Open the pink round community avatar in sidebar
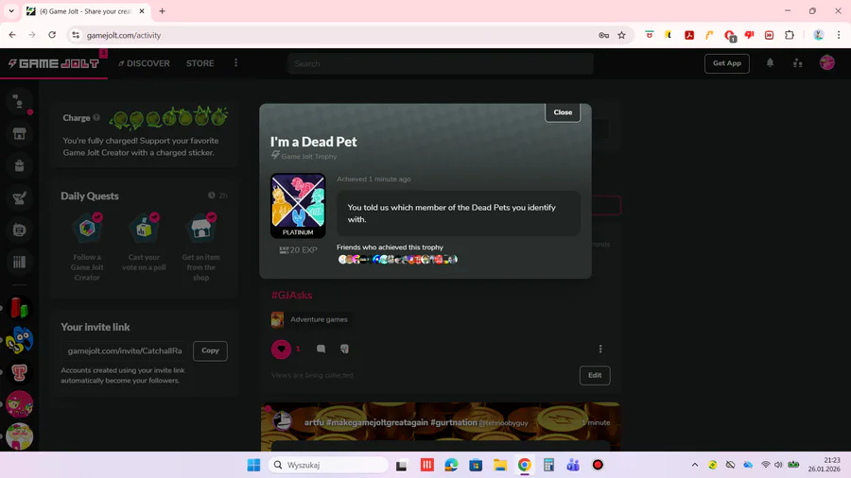Image resolution: width=851 pixels, height=478 pixels. 20,404
